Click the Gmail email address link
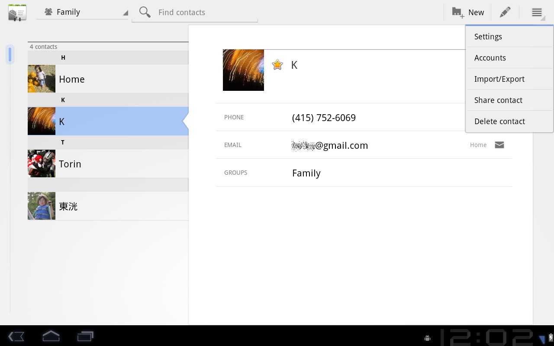554x346 pixels. pos(329,145)
